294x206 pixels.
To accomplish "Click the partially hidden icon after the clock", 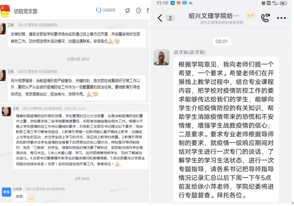I will 148,11.
